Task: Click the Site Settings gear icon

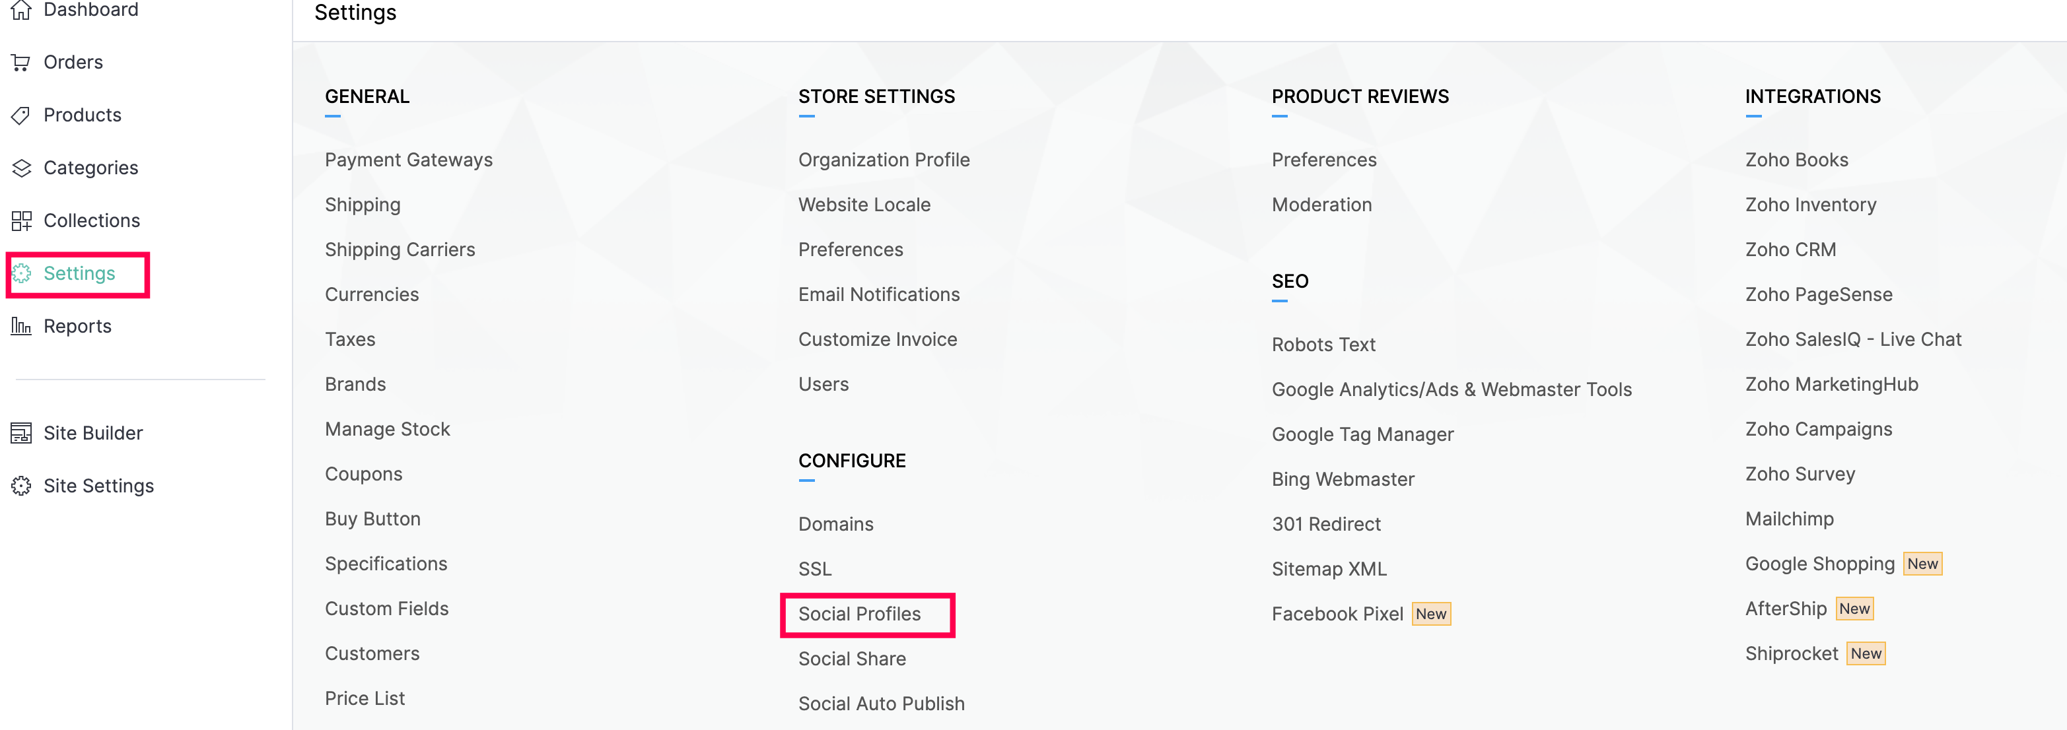Action: click(22, 486)
